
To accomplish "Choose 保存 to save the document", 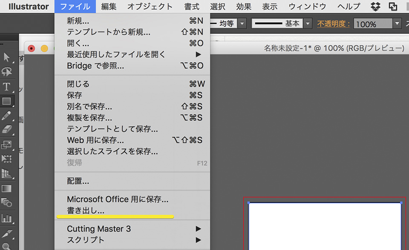I will [132, 95].
